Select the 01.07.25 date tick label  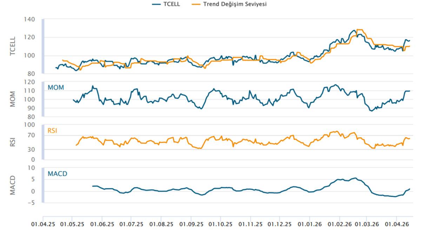click(132, 224)
